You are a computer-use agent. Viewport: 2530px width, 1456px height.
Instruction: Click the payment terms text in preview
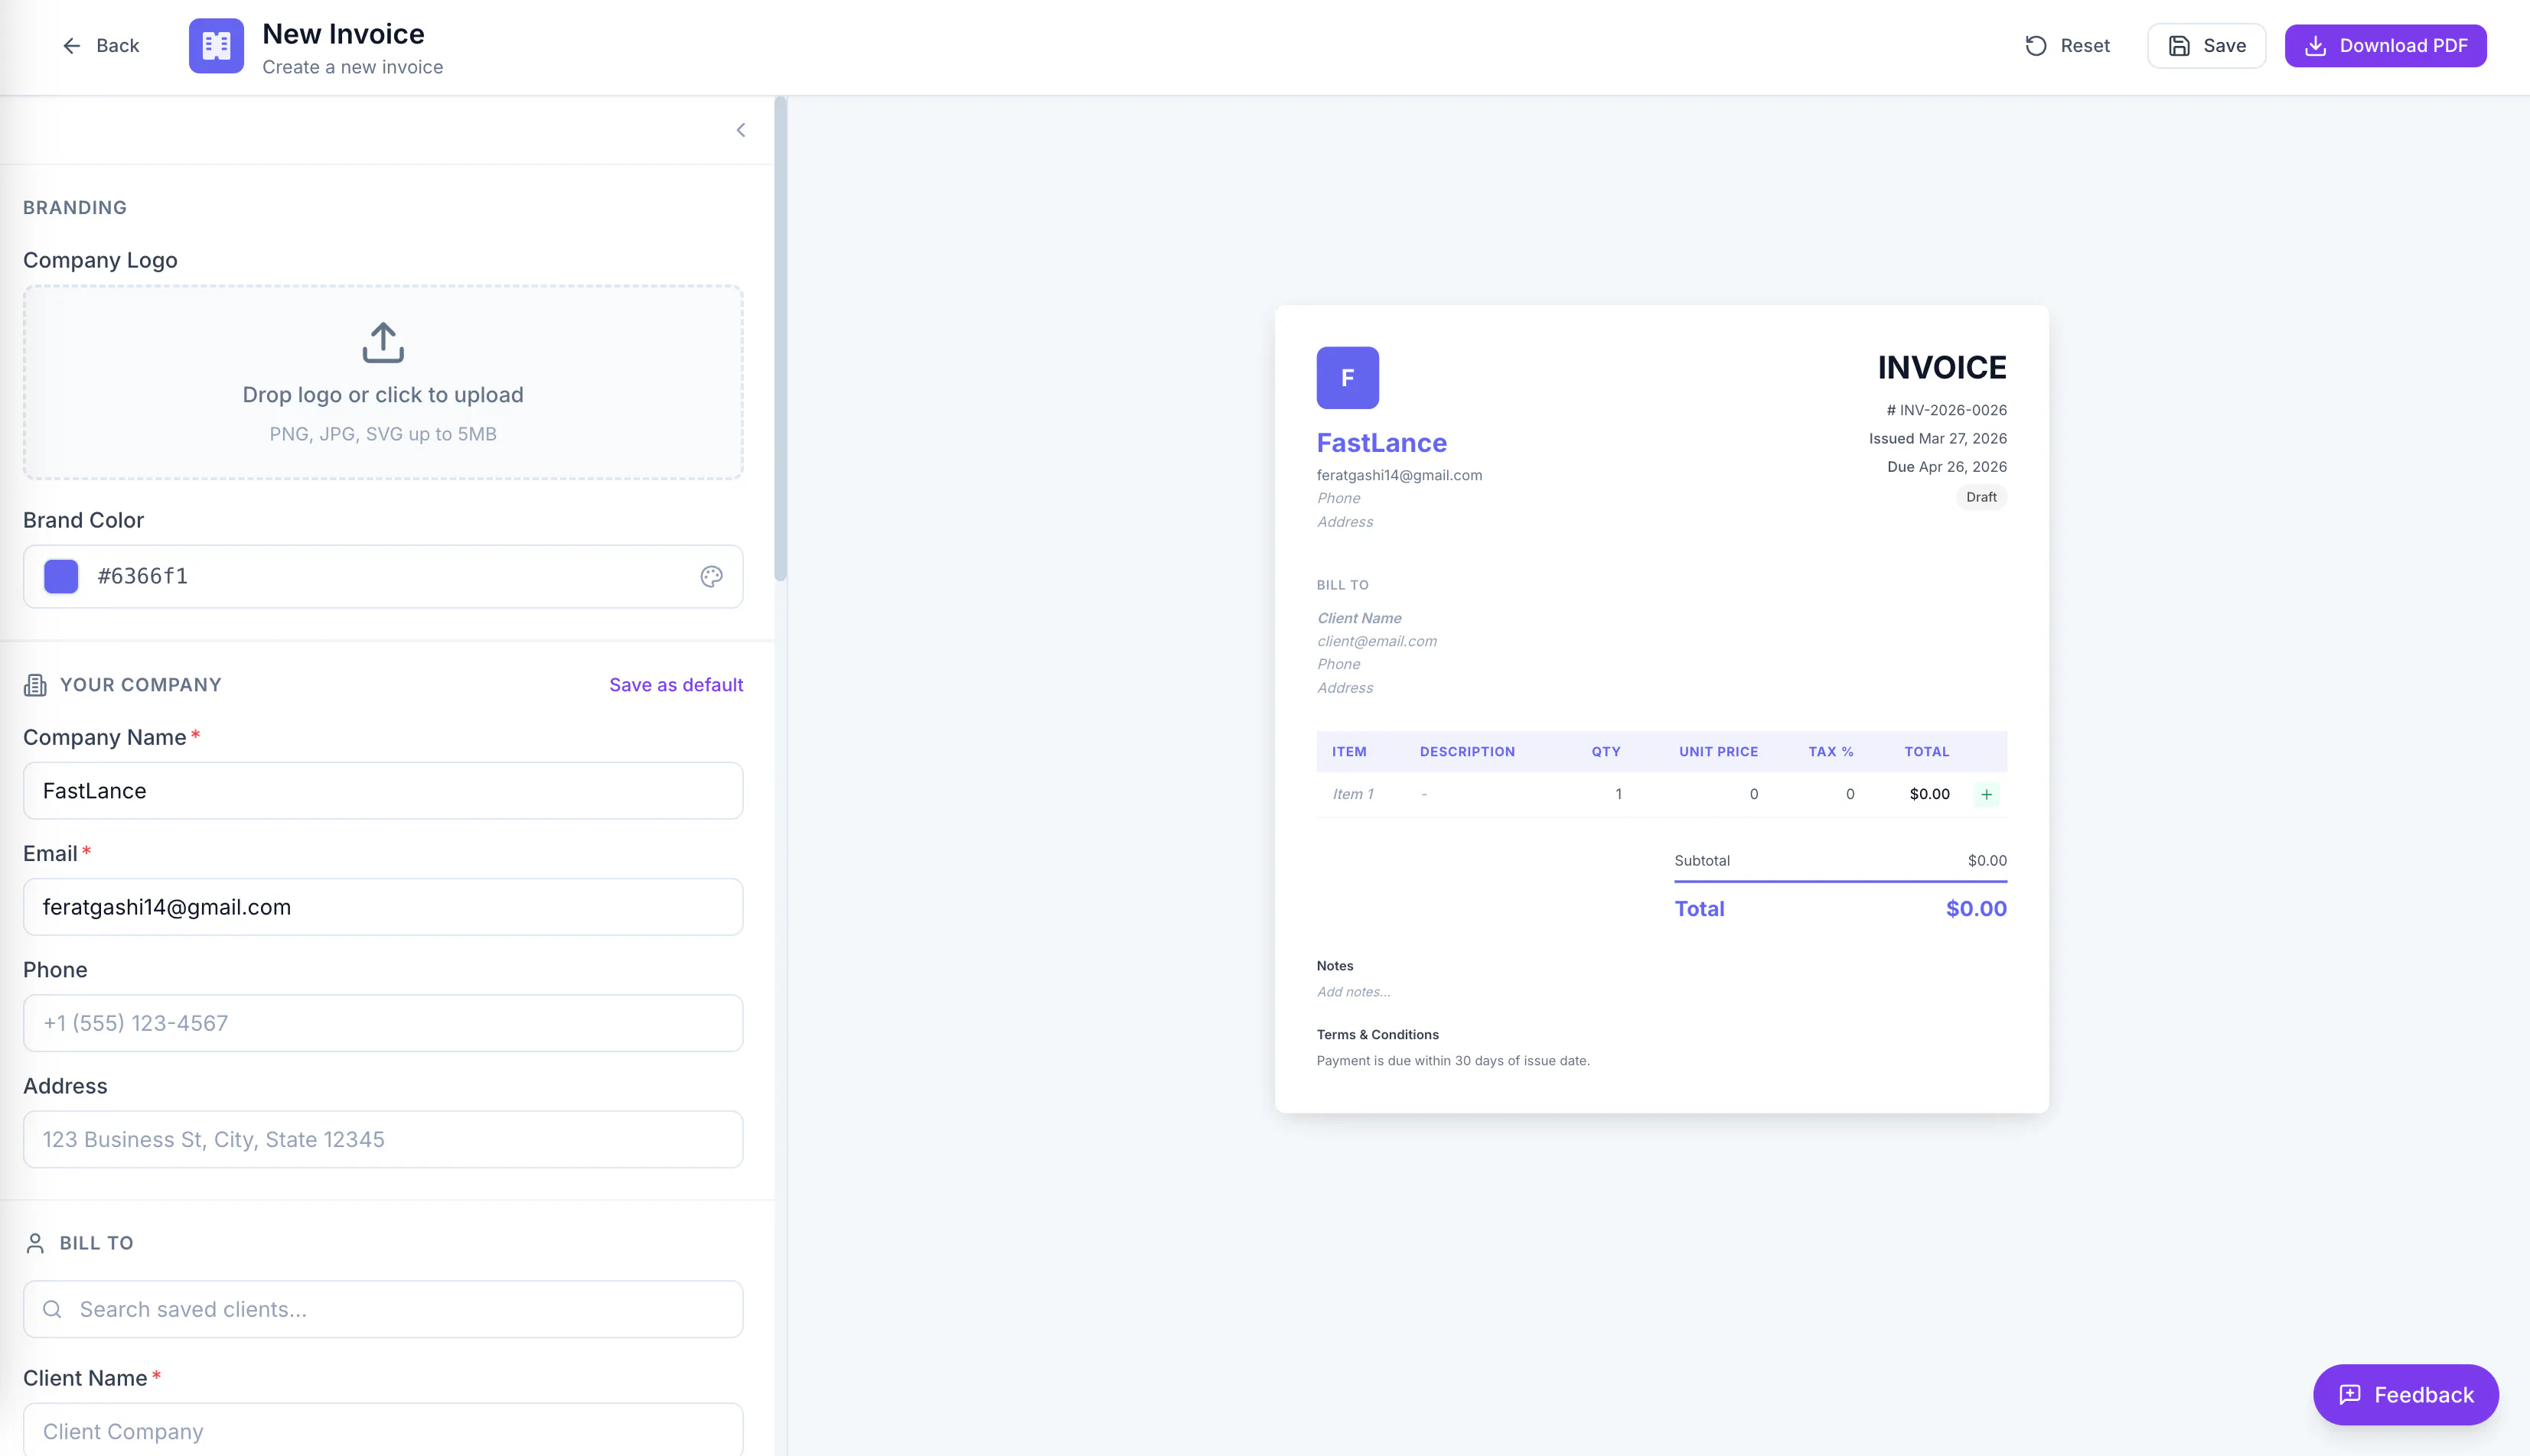(1453, 1060)
